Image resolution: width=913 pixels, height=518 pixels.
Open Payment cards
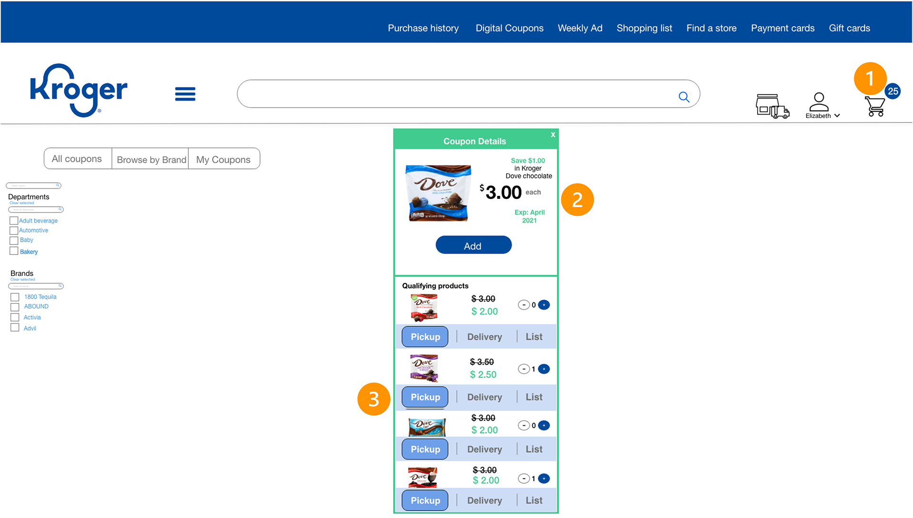pyautogui.click(x=783, y=28)
